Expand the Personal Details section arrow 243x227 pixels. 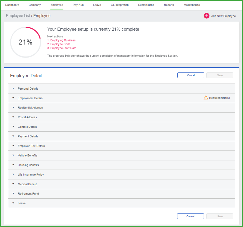(13, 88)
